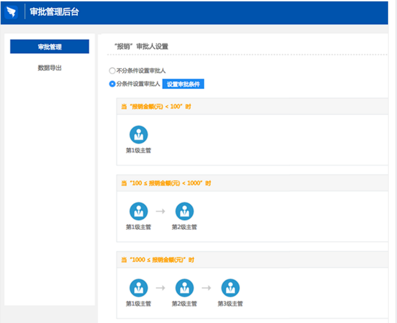397x323 pixels.
Task: Click 第1级主管 avatar under the first condition
Action: [138, 134]
